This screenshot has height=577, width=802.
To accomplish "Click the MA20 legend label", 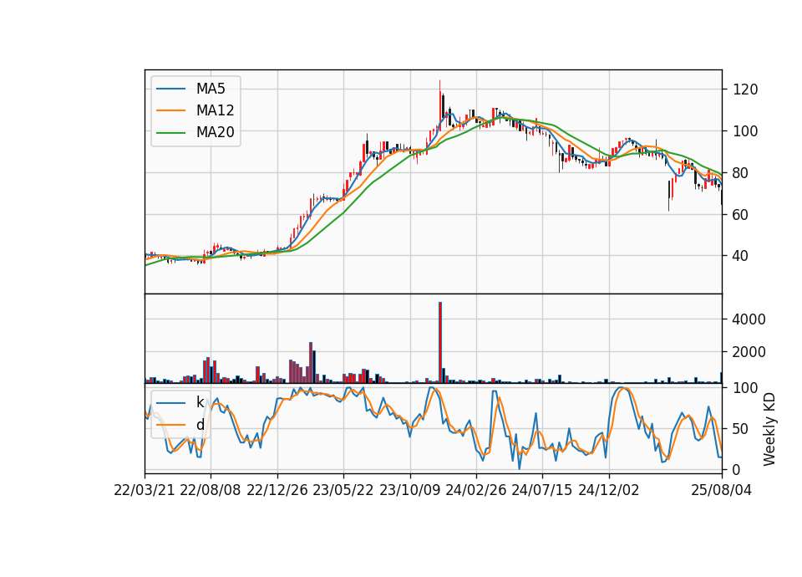I will [x=215, y=132].
